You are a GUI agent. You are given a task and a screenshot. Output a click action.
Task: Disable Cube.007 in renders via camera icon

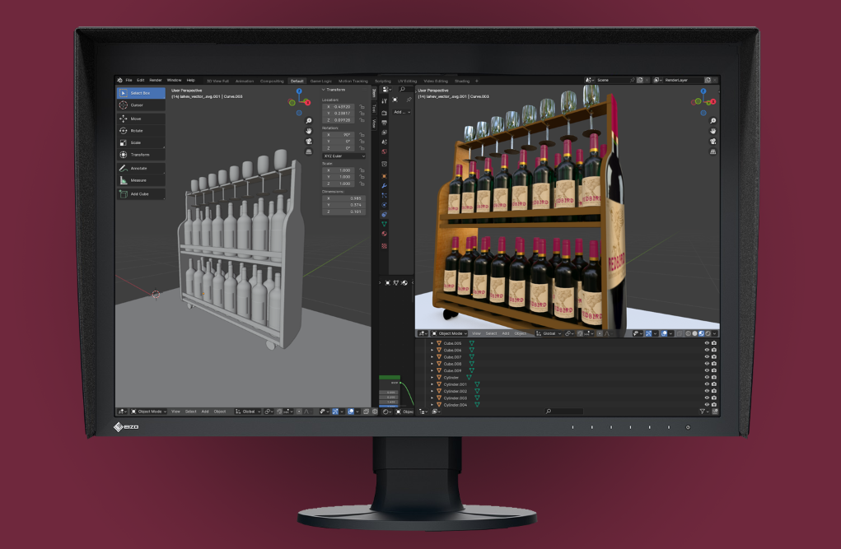[714, 357]
